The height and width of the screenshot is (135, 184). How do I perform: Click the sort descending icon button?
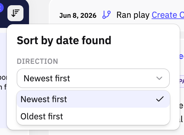coord(15,13)
